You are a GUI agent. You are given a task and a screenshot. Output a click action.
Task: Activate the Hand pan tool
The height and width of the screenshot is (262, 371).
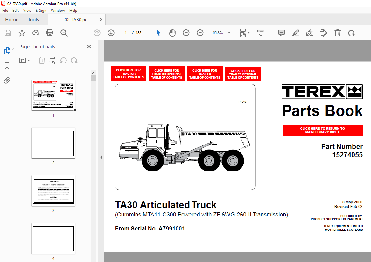coord(172,33)
